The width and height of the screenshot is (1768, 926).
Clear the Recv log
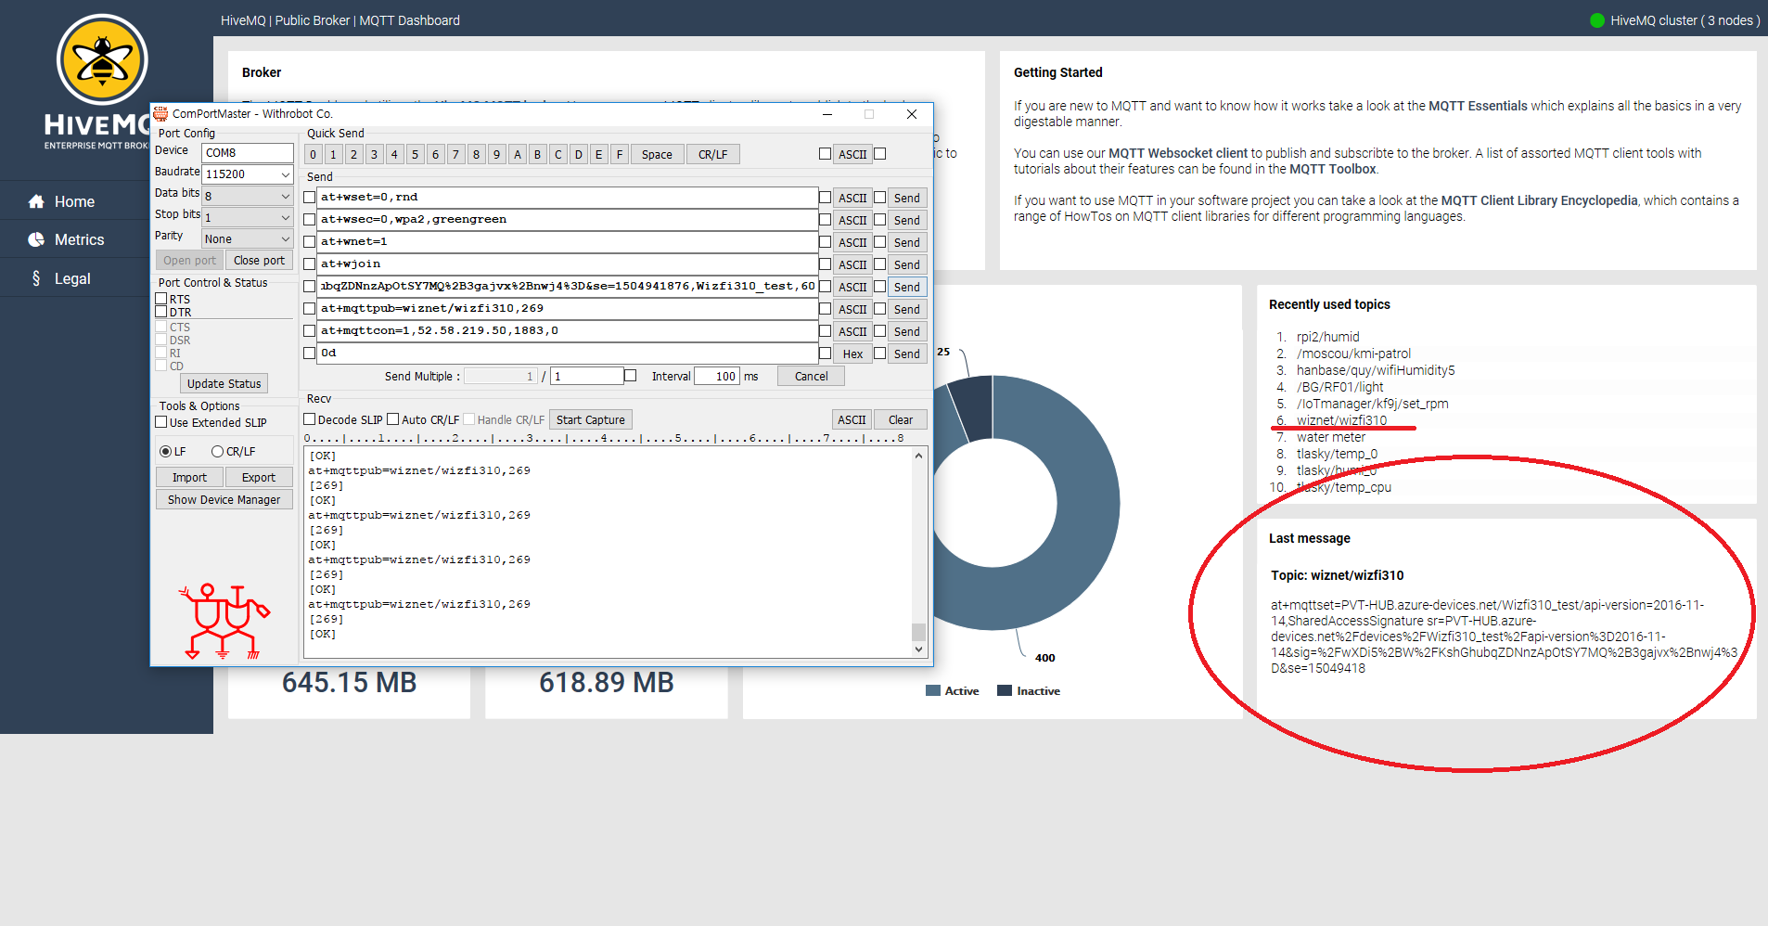coord(901,419)
